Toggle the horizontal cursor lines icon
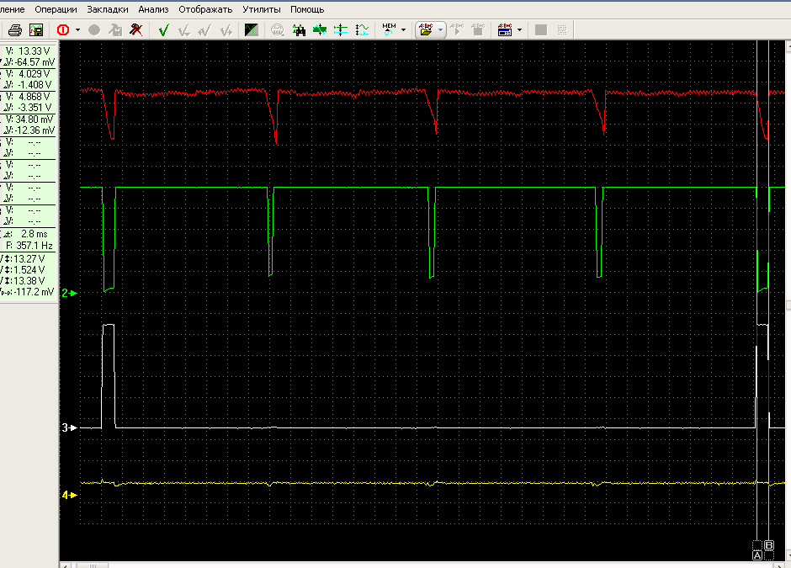This screenshot has height=568, width=791. (x=341, y=29)
